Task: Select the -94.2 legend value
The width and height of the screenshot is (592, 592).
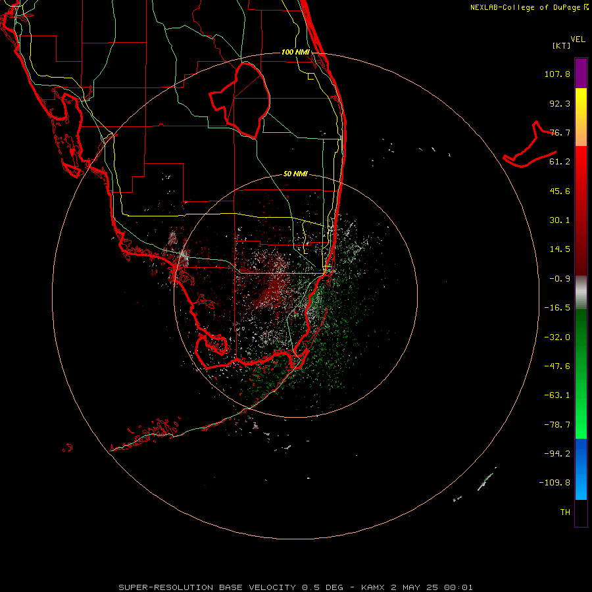Action: pyautogui.click(x=557, y=454)
